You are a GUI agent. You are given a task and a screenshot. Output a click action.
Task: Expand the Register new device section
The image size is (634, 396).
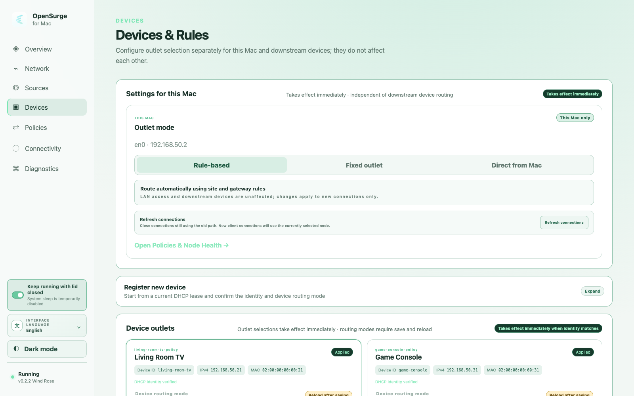(592, 291)
